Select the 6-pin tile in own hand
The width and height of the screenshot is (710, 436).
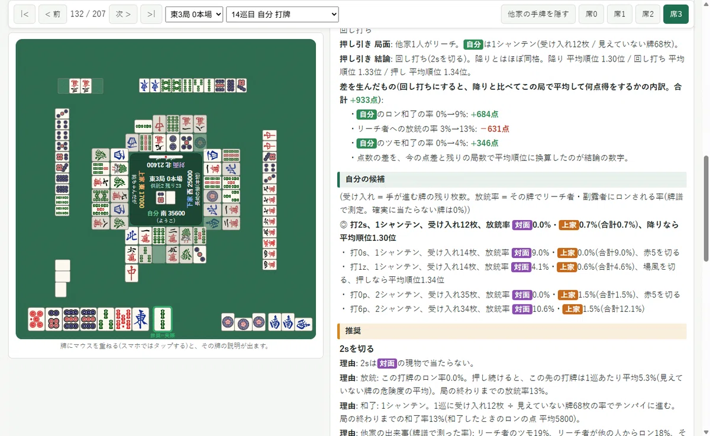click(x=54, y=319)
